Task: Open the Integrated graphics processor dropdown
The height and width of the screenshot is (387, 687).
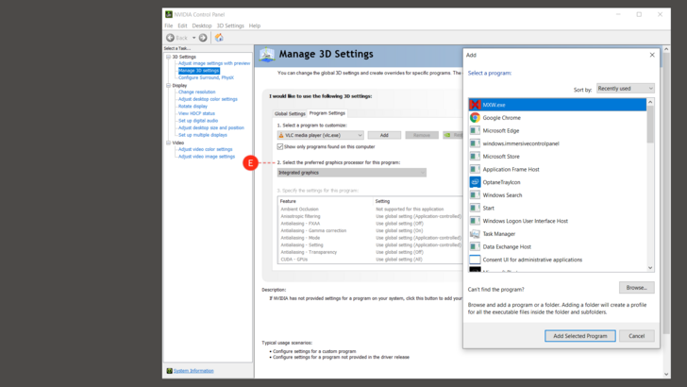Action: (352, 173)
